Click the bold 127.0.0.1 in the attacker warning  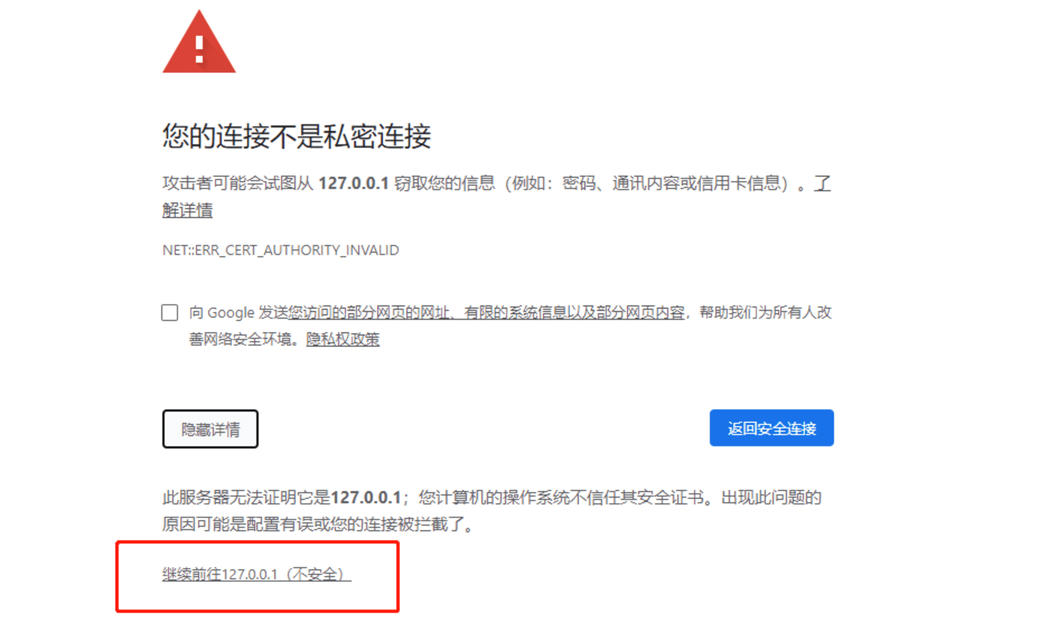click(353, 183)
